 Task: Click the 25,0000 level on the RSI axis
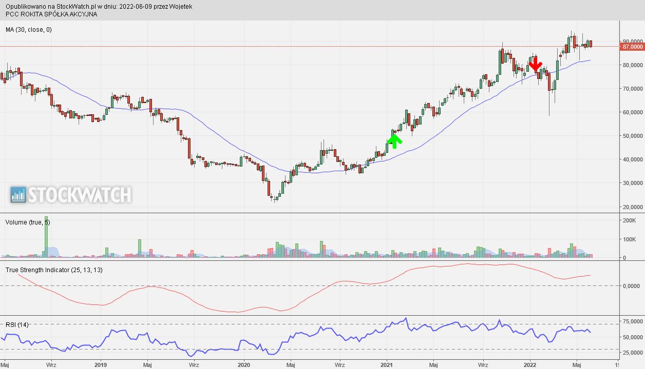[633, 353]
